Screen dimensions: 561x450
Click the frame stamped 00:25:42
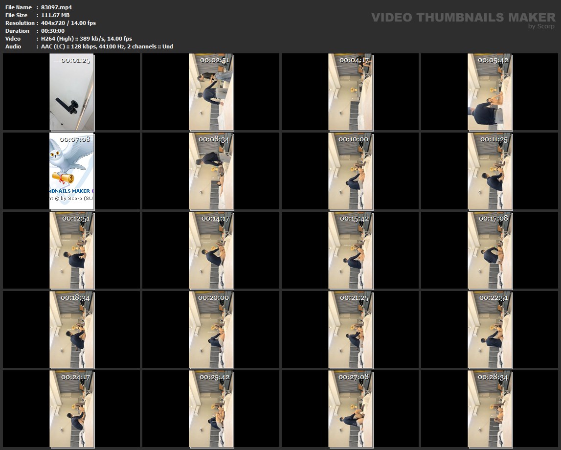pyautogui.click(x=211, y=409)
